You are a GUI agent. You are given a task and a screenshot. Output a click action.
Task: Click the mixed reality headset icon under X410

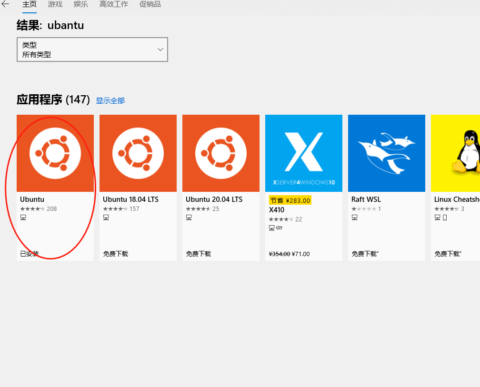pos(279,228)
